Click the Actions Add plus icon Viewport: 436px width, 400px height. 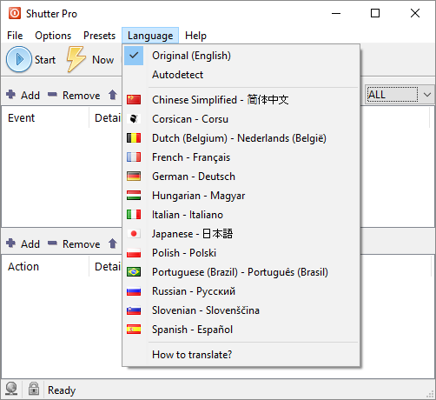pos(10,243)
